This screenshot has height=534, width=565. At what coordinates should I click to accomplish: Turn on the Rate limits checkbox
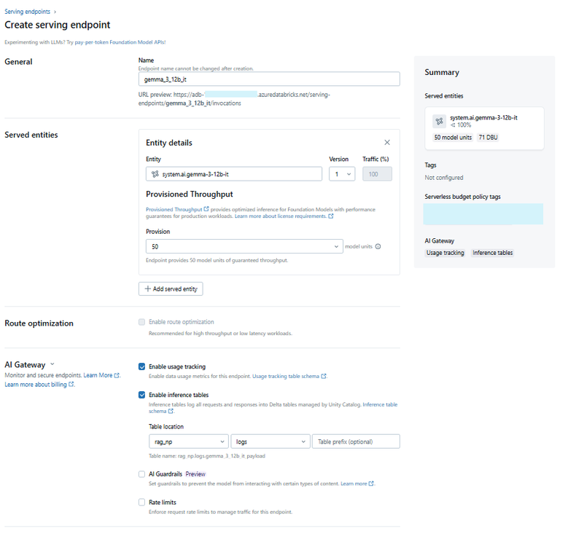(141, 503)
